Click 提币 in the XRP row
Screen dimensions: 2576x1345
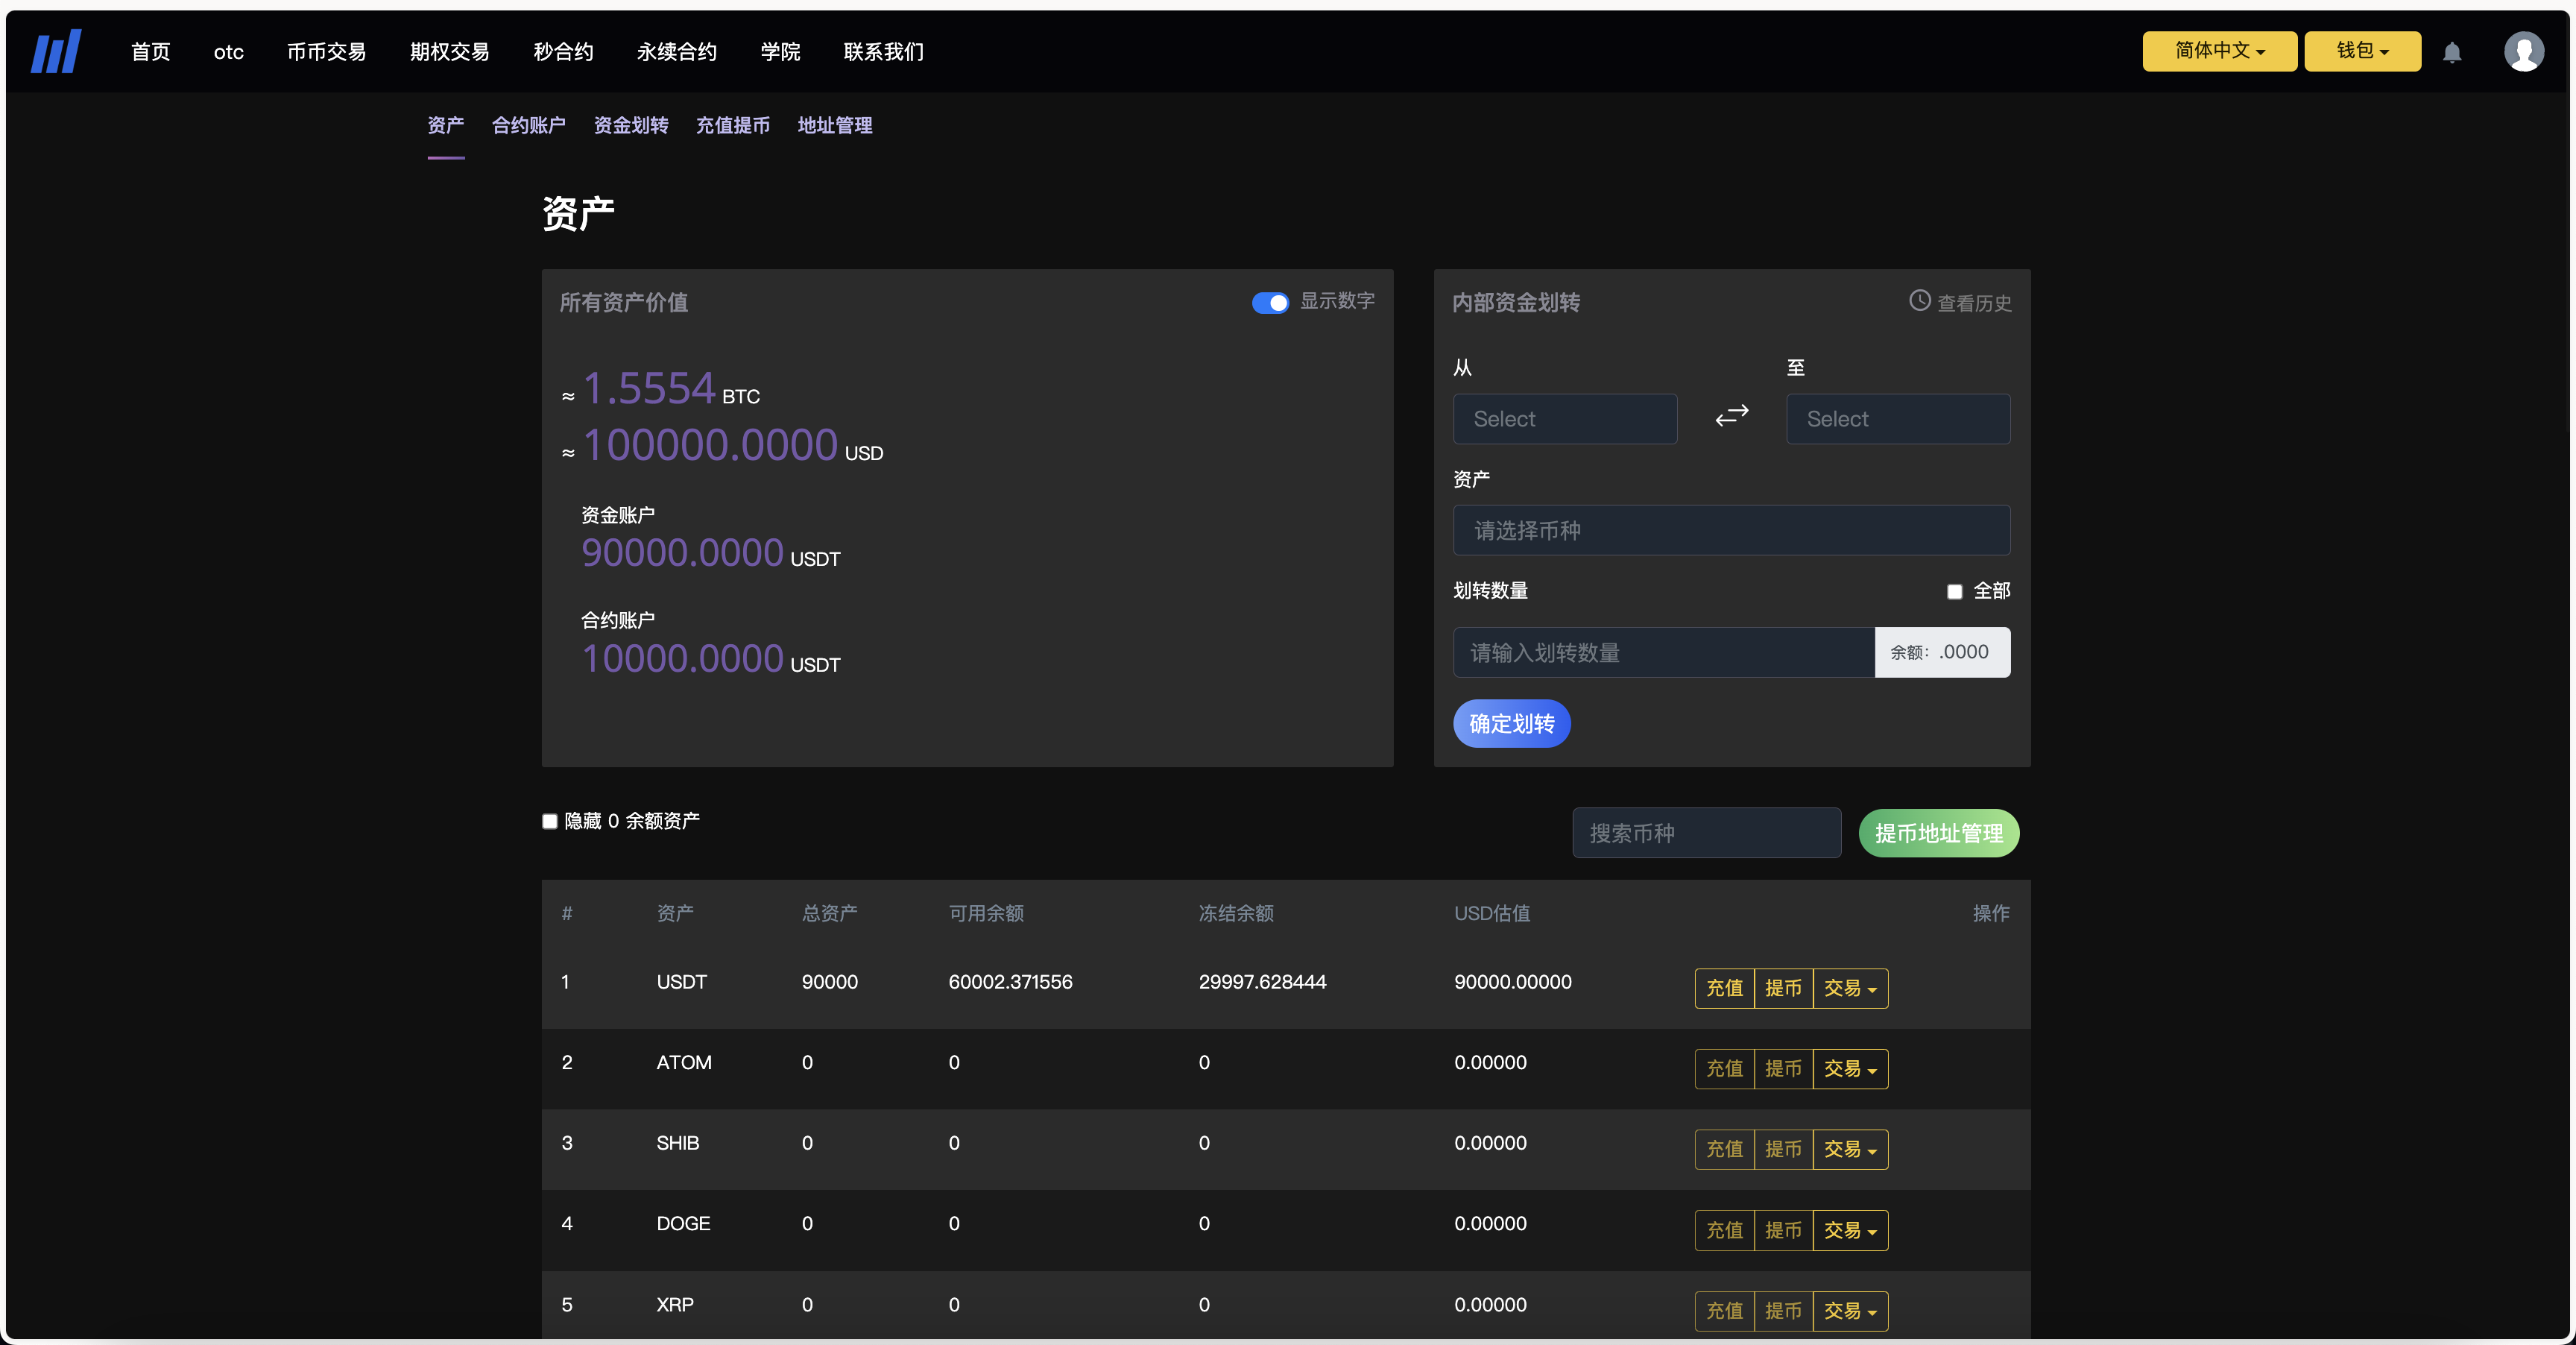tap(1784, 1311)
